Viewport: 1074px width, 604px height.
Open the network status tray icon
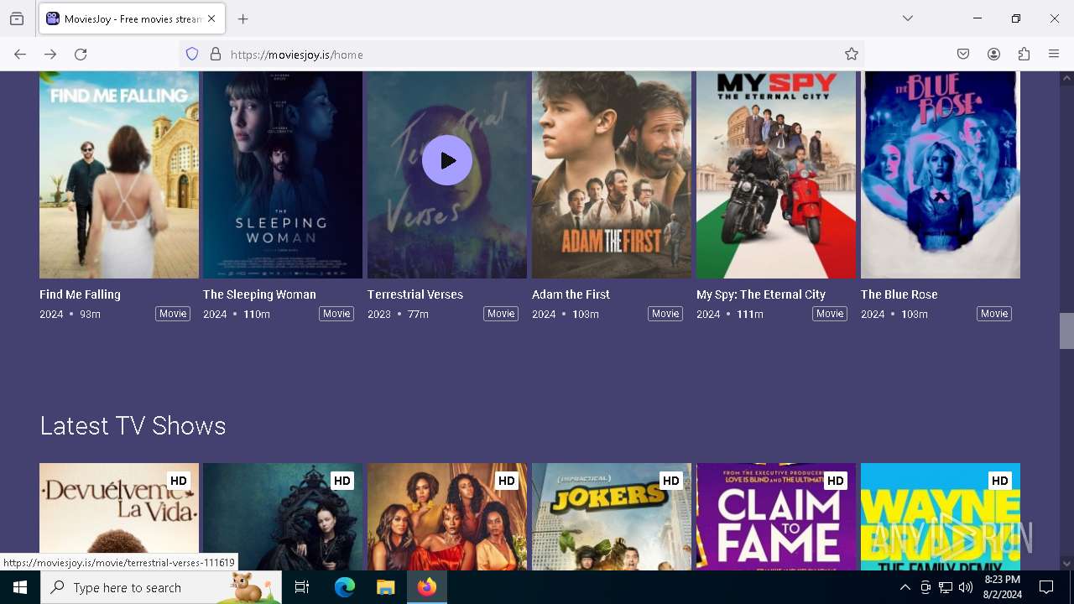[x=946, y=587]
